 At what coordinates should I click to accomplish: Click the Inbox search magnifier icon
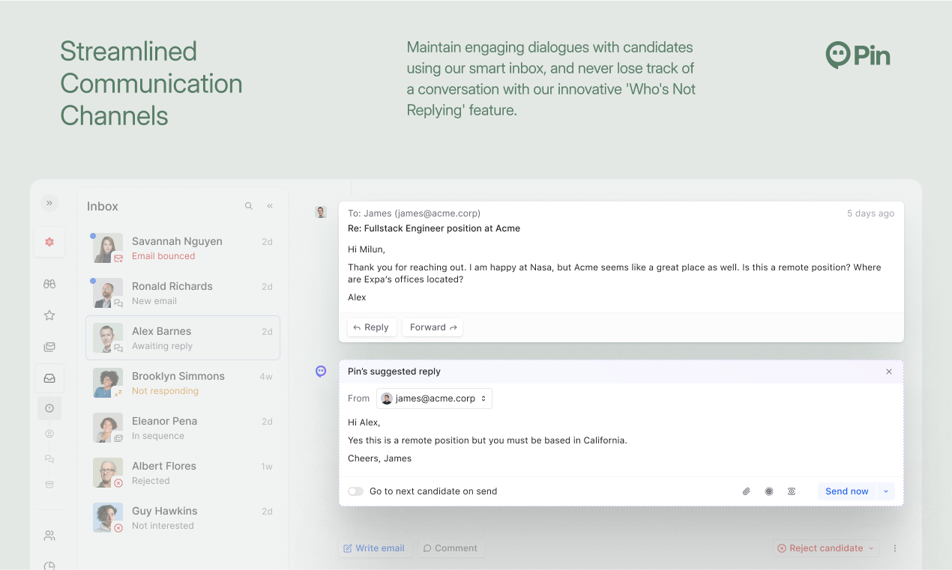pos(249,206)
